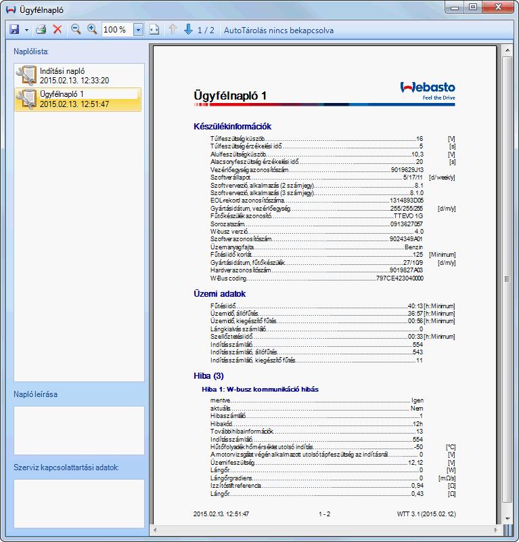The height and width of the screenshot is (542, 519).
Task: Click the horizontal scrollbar left arrow
Action: click(155, 530)
